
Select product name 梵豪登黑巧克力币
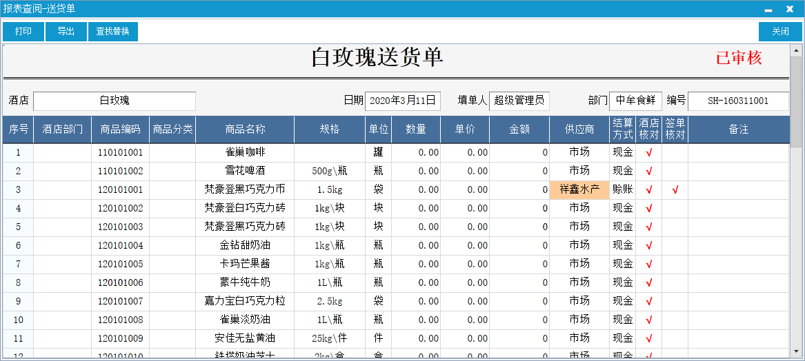245,189
